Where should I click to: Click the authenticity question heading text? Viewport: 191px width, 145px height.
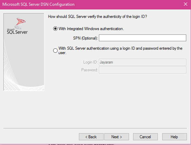point(98,17)
